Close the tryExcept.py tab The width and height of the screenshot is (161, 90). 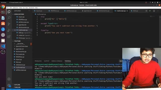pyautogui.click(x=127, y=11)
